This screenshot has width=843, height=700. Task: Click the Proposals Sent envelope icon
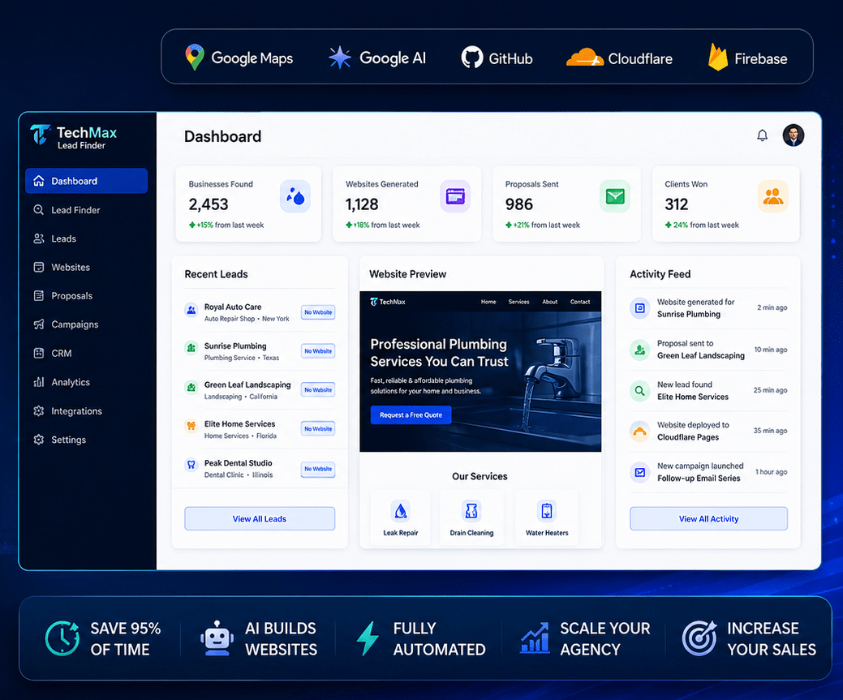click(614, 196)
